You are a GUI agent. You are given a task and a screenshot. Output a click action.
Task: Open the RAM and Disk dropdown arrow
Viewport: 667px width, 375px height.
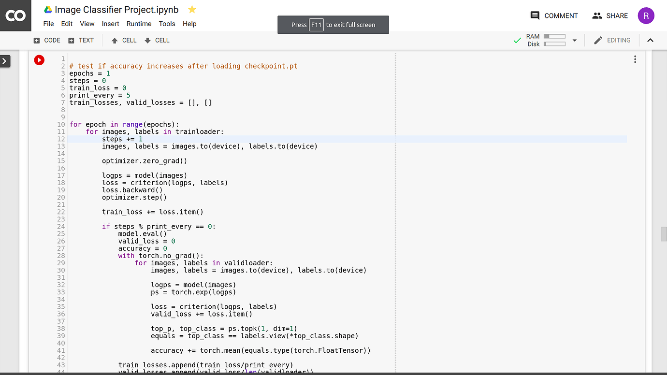tap(575, 41)
